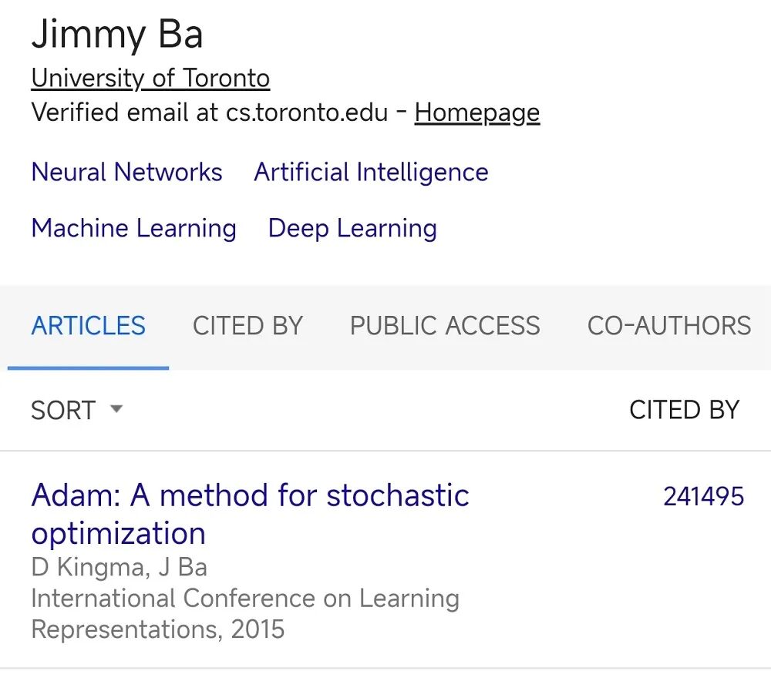Open the Artificial Intelligence research interest
The image size is (771, 681).
pos(370,172)
